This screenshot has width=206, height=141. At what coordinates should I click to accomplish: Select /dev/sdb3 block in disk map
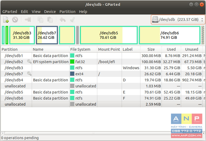pos(22,35)
